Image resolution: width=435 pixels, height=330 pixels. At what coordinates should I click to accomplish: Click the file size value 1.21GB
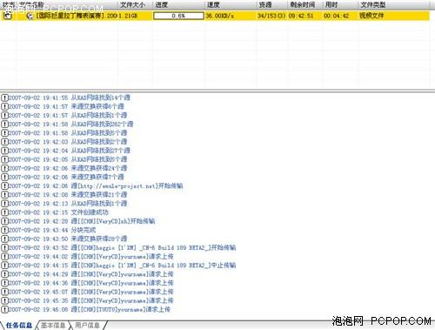pos(128,16)
